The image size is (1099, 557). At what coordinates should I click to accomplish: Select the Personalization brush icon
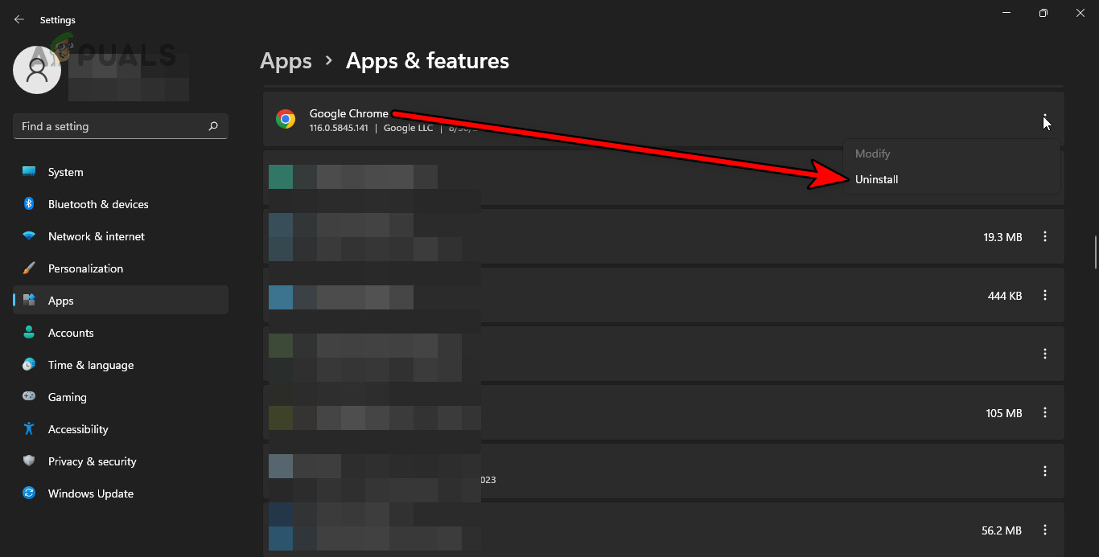tap(28, 268)
